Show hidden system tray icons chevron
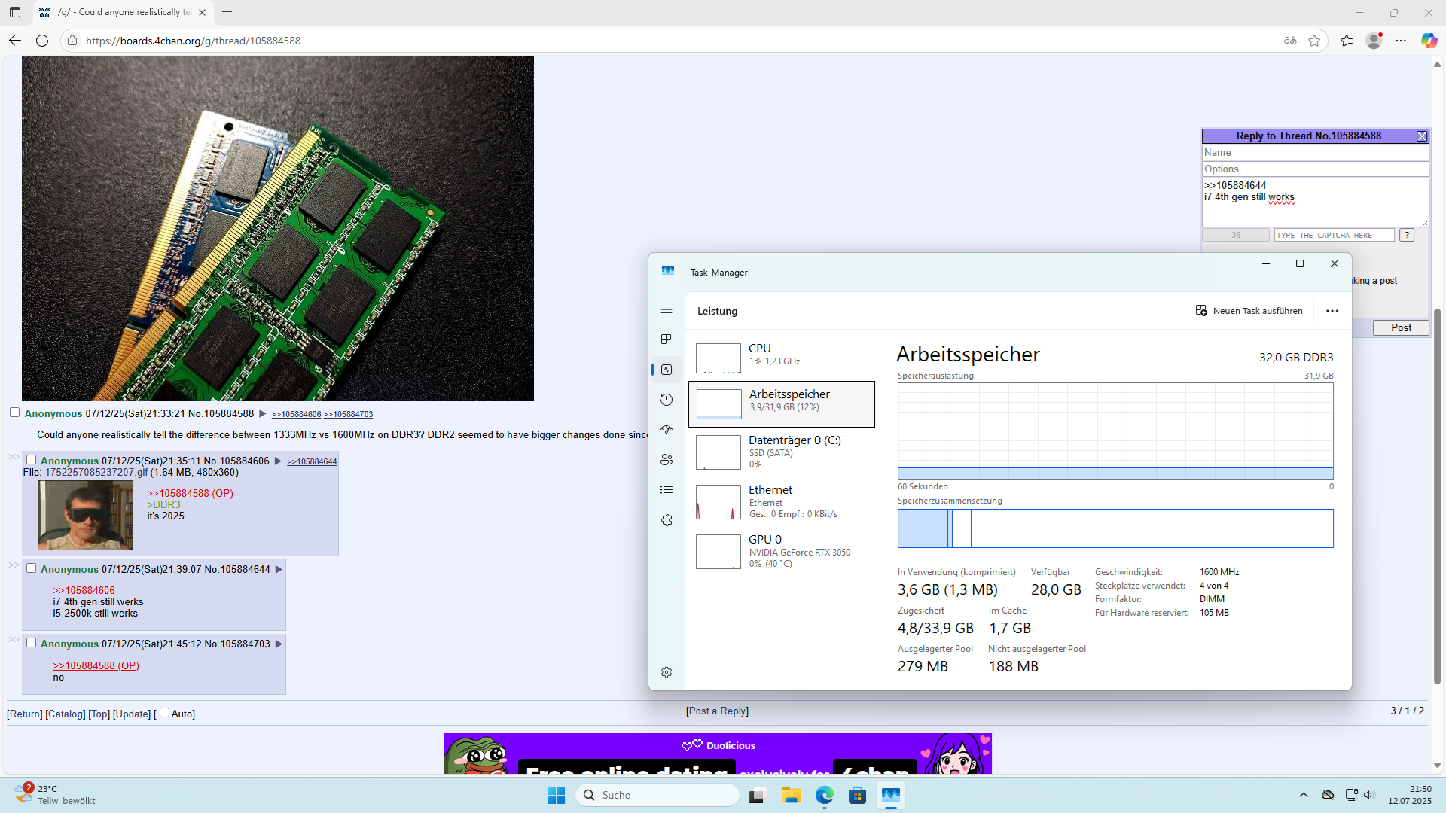Viewport: 1446px width, 813px height. tap(1304, 795)
